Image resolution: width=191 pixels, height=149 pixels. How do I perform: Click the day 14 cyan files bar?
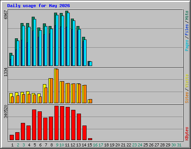(x=85, y=53)
